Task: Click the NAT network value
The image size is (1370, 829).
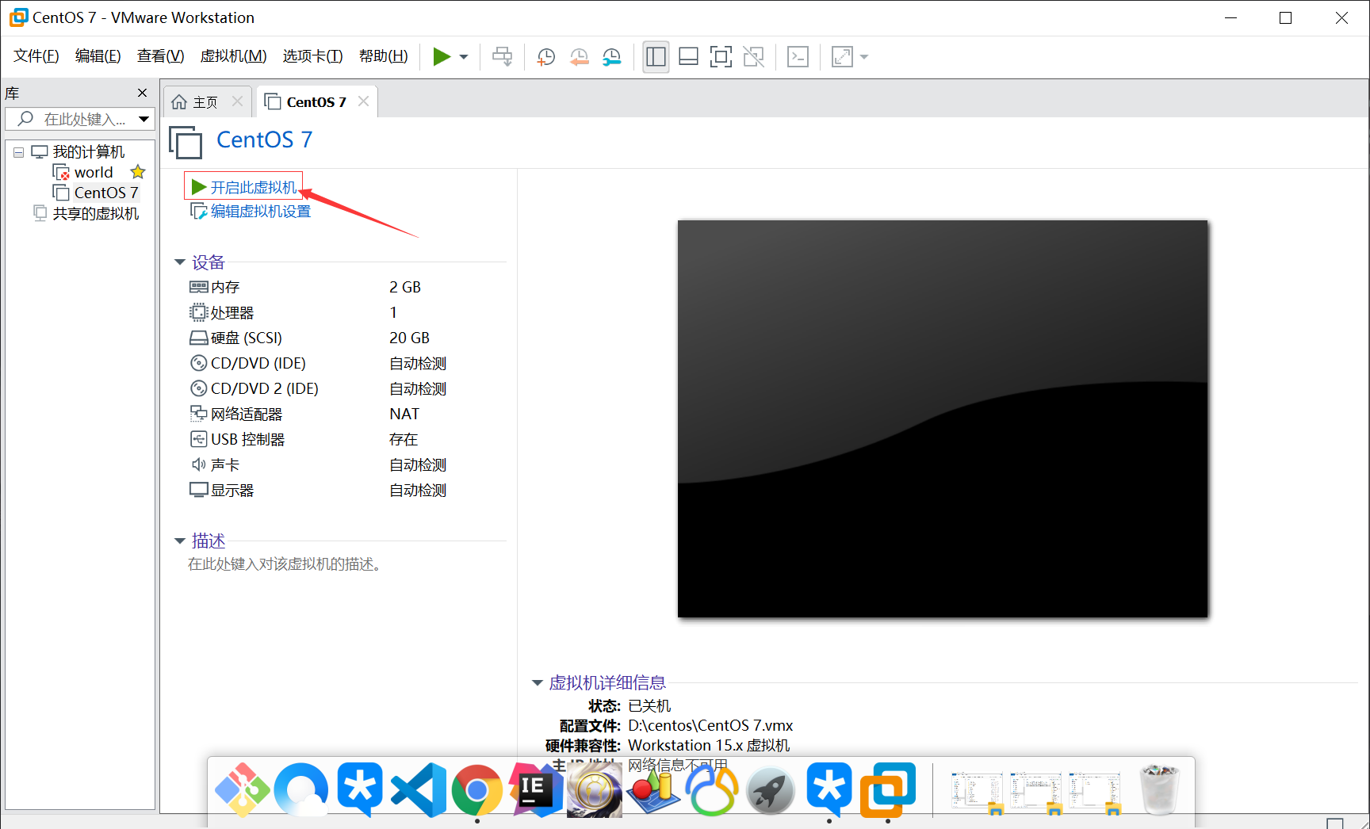Action: coord(404,414)
